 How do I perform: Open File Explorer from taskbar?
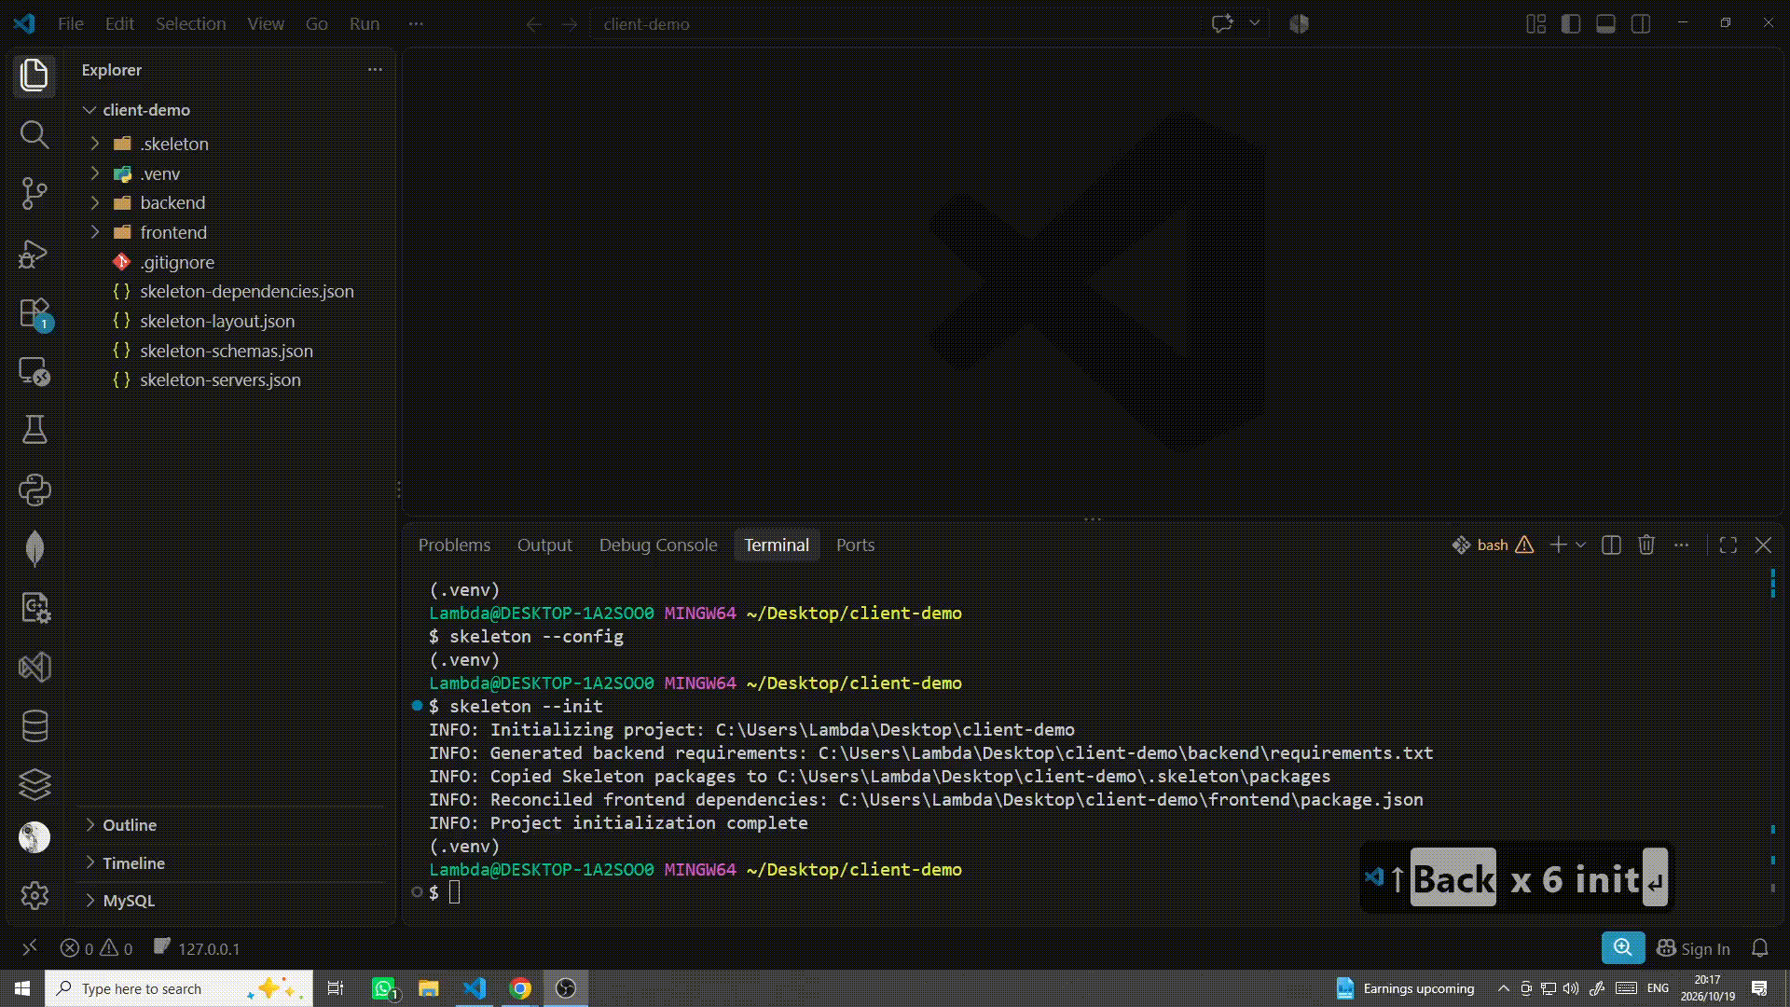click(x=428, y=988)
